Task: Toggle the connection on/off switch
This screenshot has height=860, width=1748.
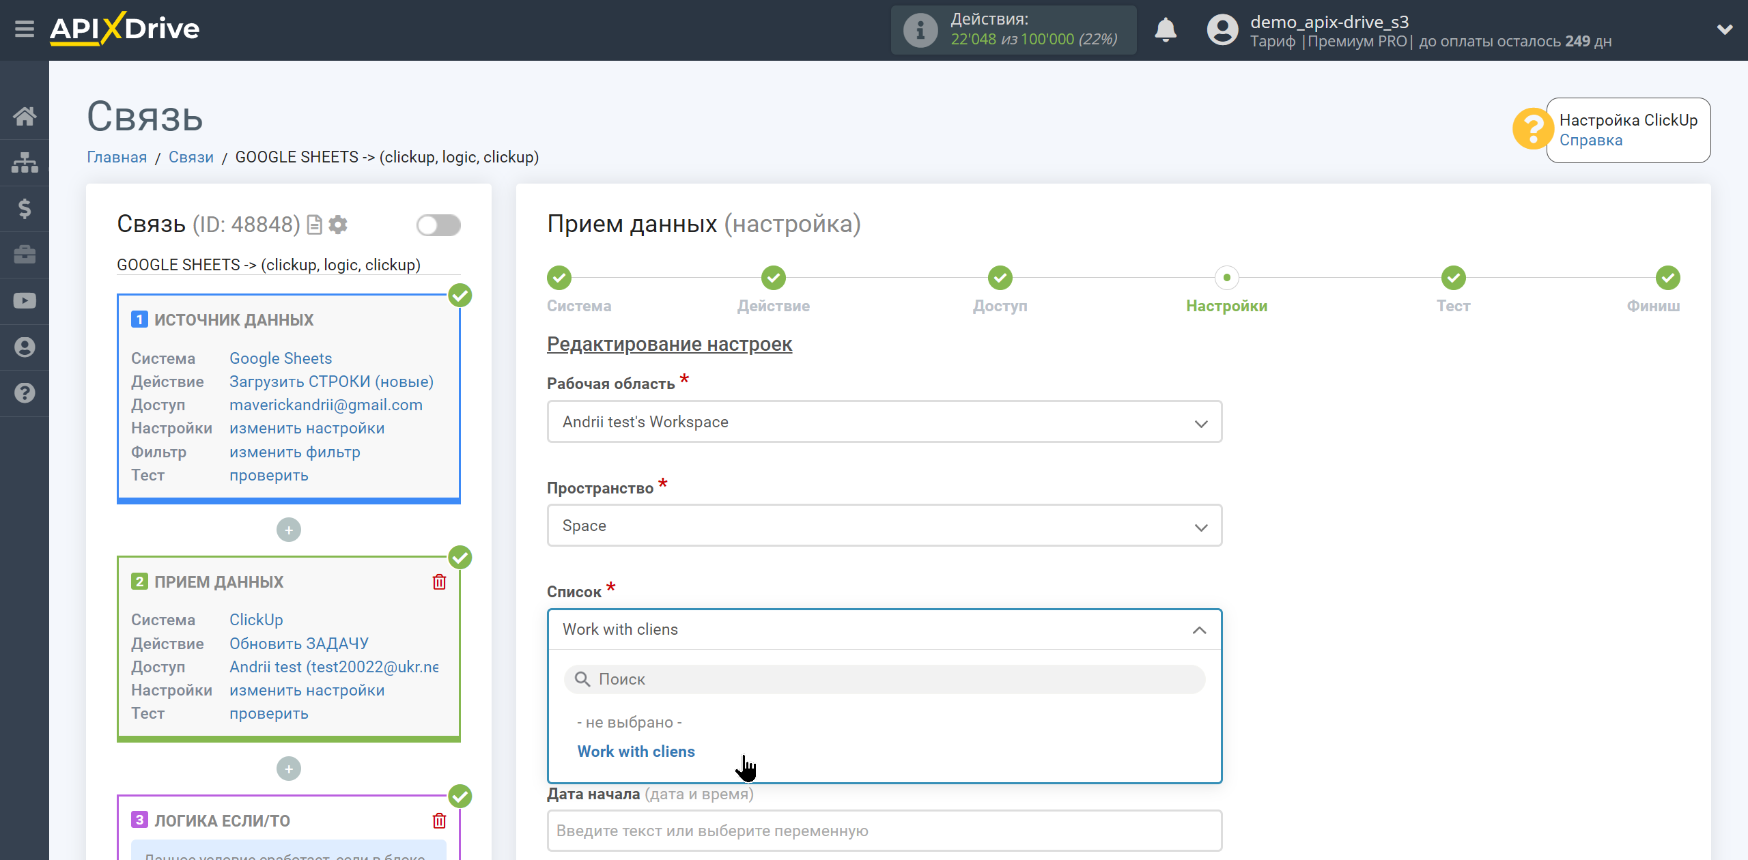Action: (x=438, y=225)
